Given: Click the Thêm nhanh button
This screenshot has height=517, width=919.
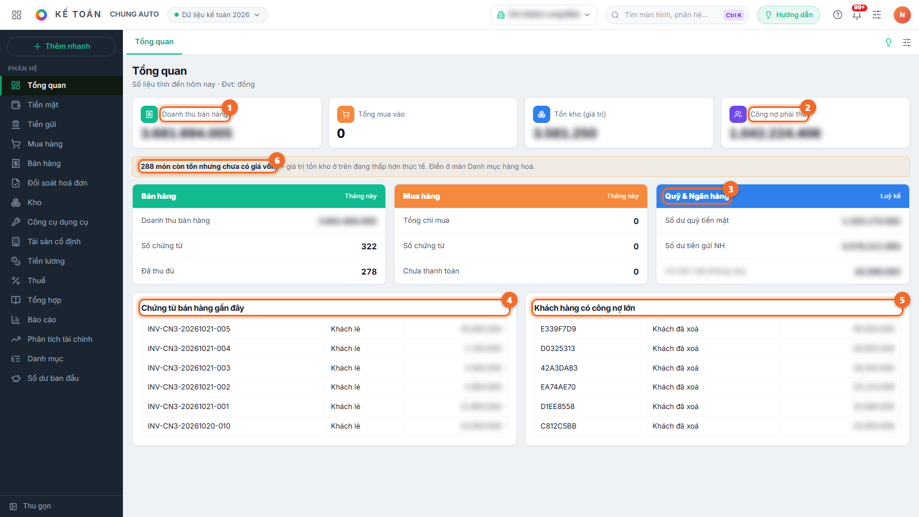Looking at the screenshot, I should pyautogui.click(x=61, y=47).
